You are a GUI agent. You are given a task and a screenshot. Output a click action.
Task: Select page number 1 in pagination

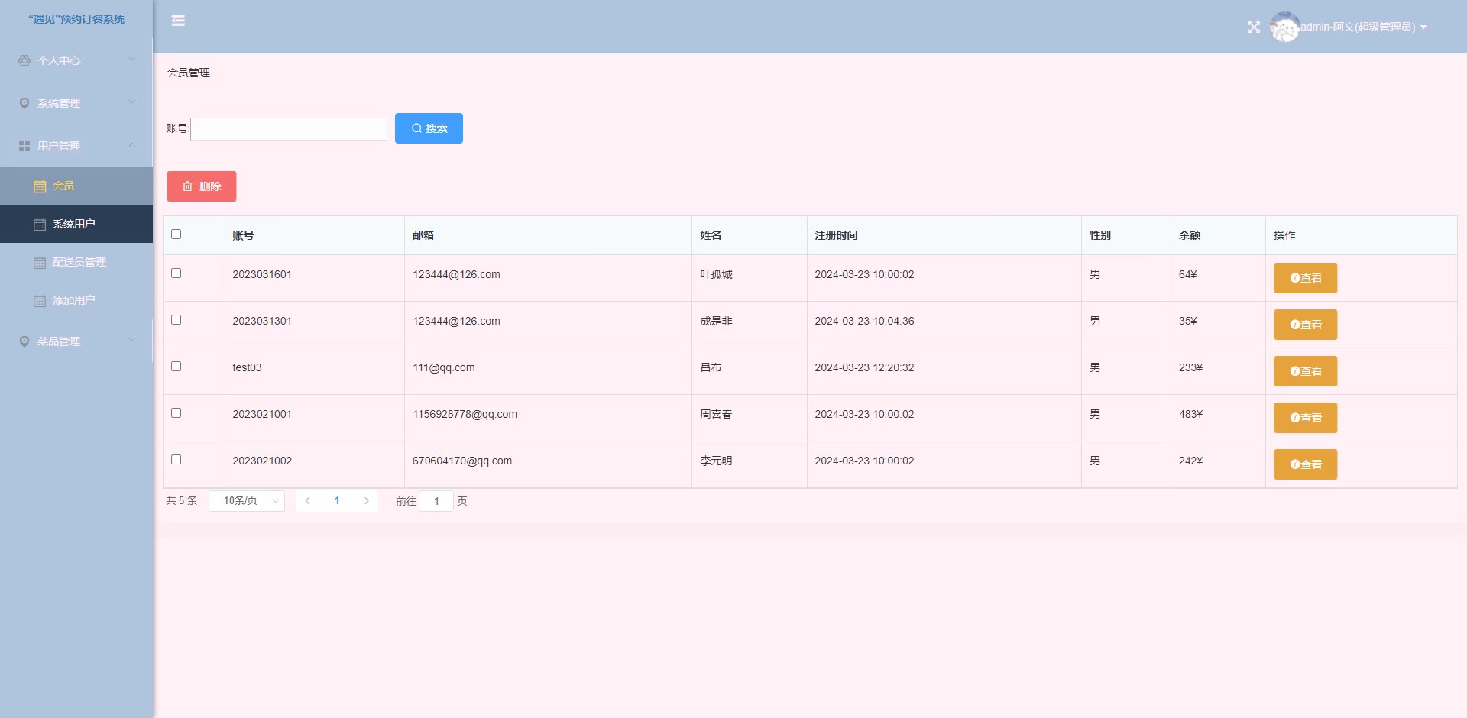337,501
